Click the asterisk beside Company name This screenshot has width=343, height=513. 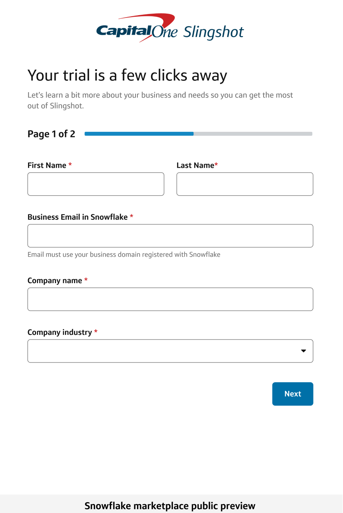[x=86, y=280]
